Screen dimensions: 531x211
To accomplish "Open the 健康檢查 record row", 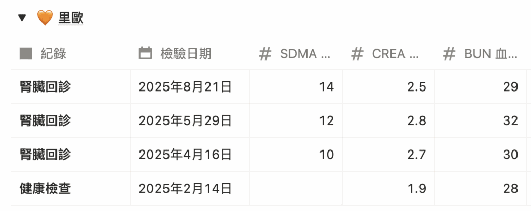I will point(44,189).
